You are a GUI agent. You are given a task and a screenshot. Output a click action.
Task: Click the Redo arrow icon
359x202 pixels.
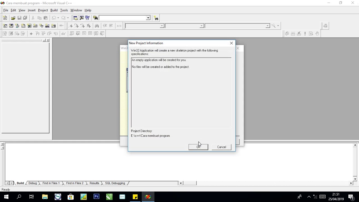tap(63, 18)
